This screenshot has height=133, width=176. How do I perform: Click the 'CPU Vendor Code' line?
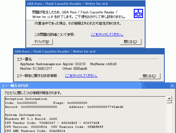52,123
